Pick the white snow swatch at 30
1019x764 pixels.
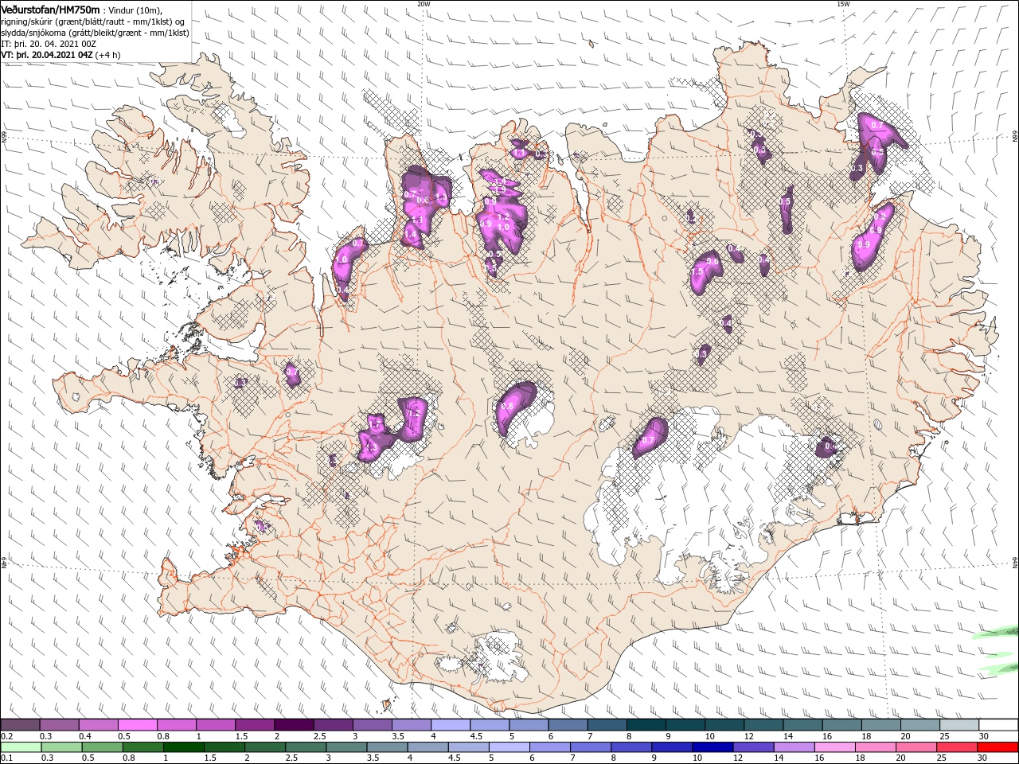point(999,726)
